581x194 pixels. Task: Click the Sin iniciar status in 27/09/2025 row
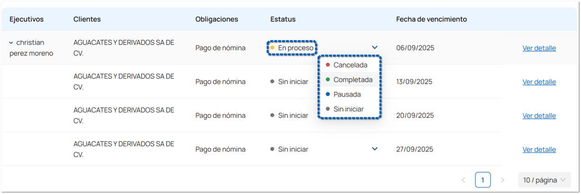tap(292, 149)
